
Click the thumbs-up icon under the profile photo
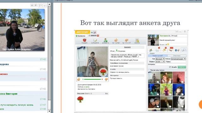(79, 79)
